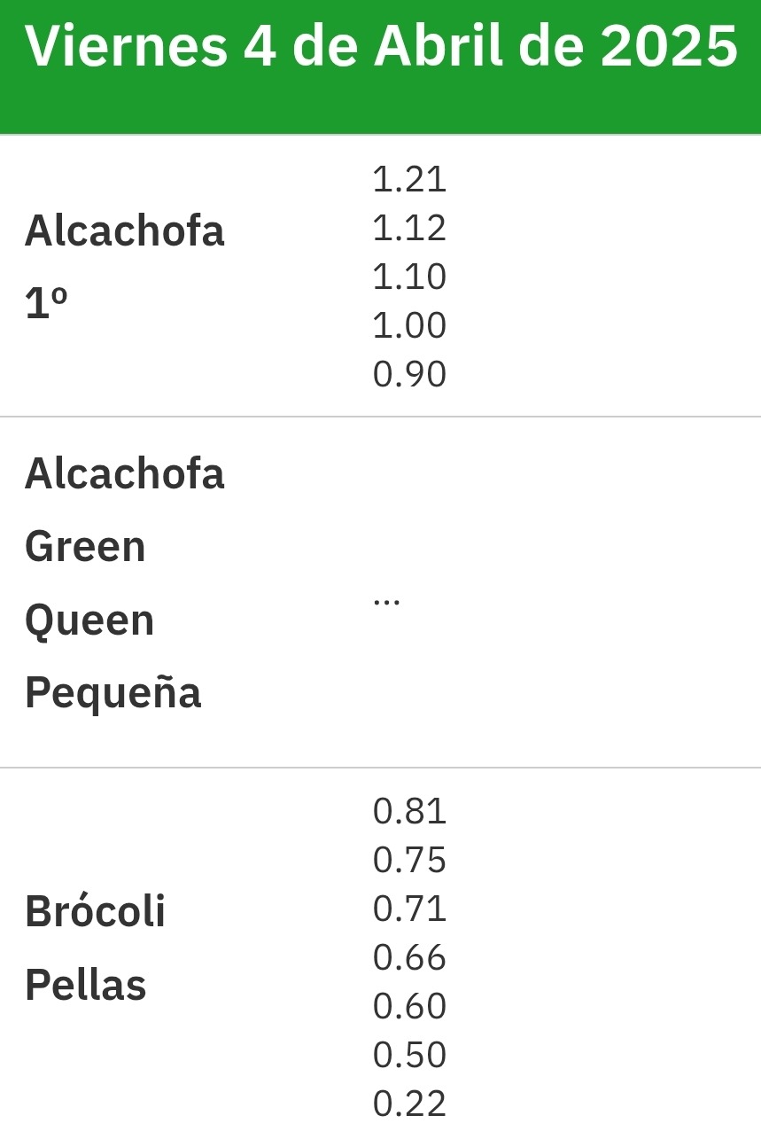Viewport: 761px width, 1139px height.
Task: Select the Alcachofa Green Queen Pequeña label
Action: pyautogui.click(x=124, y=583)
